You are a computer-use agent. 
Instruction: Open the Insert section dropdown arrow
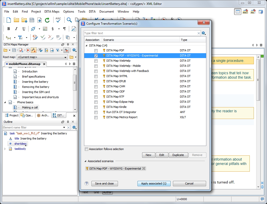click(x=59, y=29)
